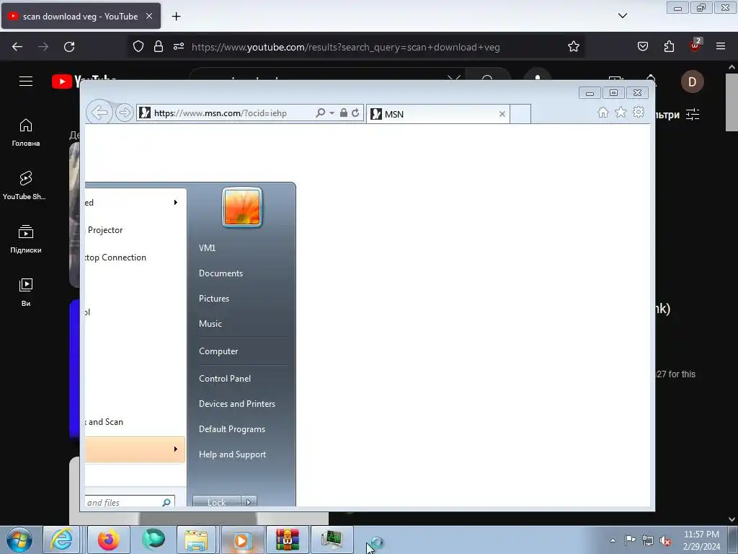Expand the highlighted Start menu item submenu arrow

176,449
